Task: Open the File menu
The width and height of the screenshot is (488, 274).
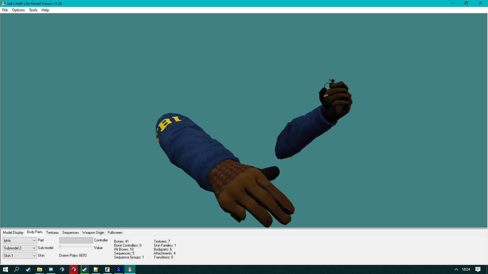Action: (x=5, y=10)
